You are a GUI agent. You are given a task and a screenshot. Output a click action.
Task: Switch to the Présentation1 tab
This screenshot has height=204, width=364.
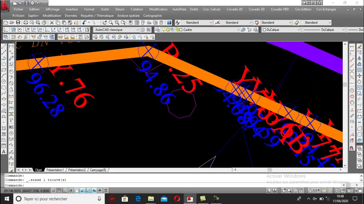pyautogui.click(x=55, y=170)
